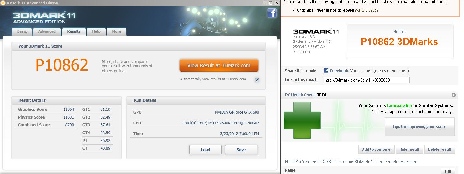This screenshot has width=464, height=174.
Task: Add this result to compare
Action: pos(376,149)
